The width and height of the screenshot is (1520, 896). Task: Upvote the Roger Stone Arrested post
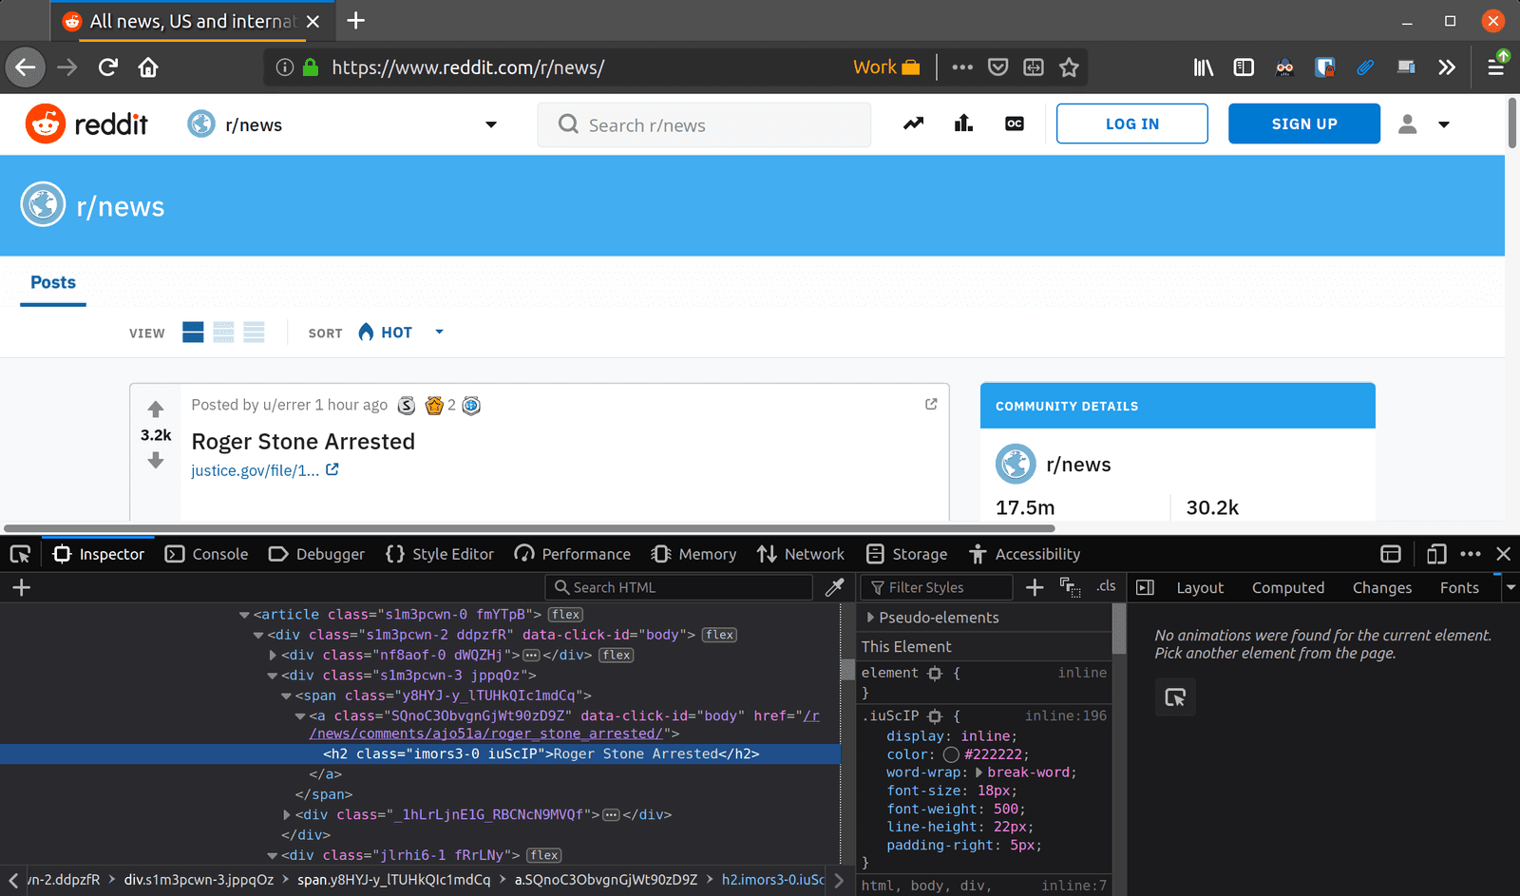pyautogui.click(x=155, y=409)
